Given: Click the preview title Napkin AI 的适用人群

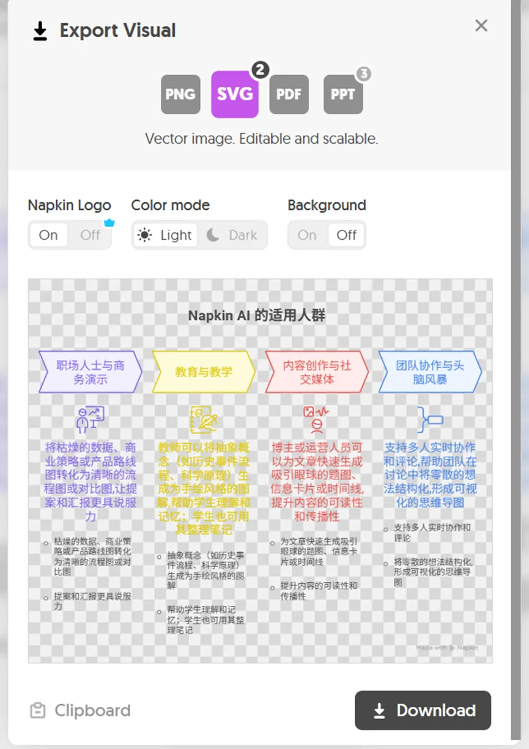Looking at the screenshot, I should 257,315.
